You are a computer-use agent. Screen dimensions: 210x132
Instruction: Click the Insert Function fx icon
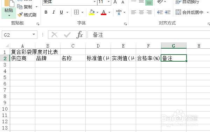coord(80,35)
